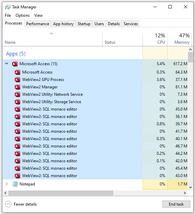This screenshot has width=195, height=214.
Task: Click the vertical scrollbar down arrow
Action: coord(191,187)
